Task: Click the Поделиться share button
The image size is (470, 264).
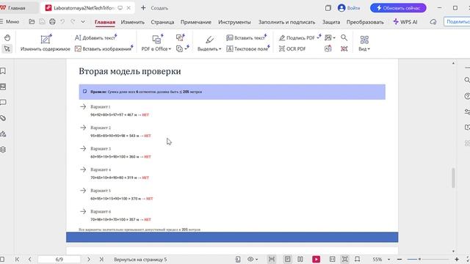Action: 457,22
